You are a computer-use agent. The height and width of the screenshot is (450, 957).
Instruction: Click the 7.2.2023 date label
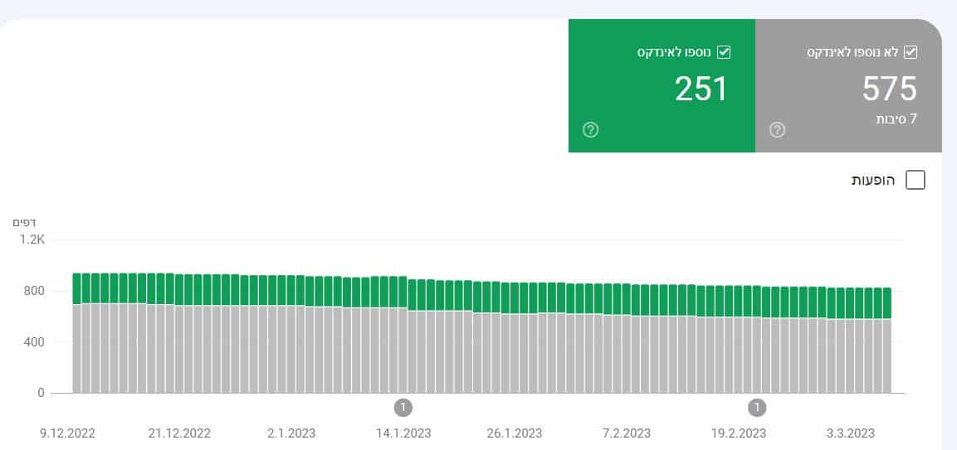(x=626, y=433)
